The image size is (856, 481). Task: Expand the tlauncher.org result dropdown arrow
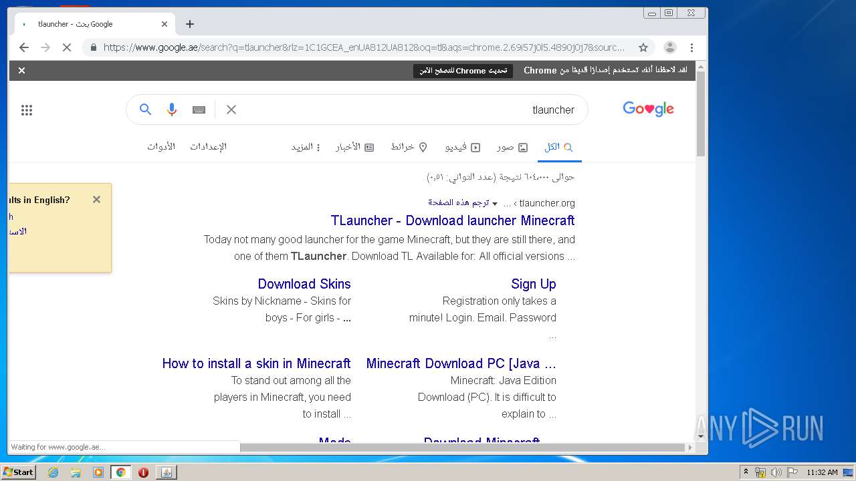[495, 204]
